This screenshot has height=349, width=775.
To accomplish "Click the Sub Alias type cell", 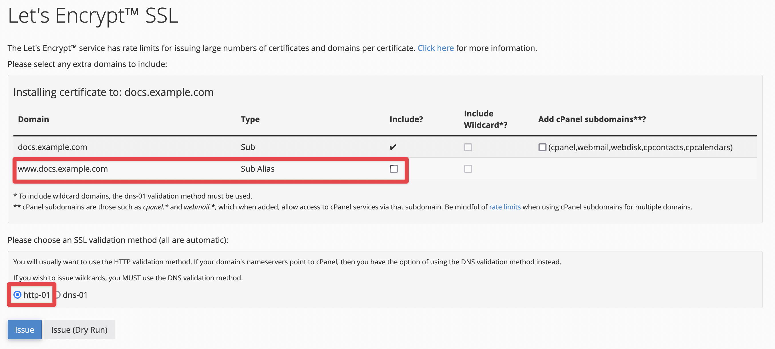I will click(258, 169).
